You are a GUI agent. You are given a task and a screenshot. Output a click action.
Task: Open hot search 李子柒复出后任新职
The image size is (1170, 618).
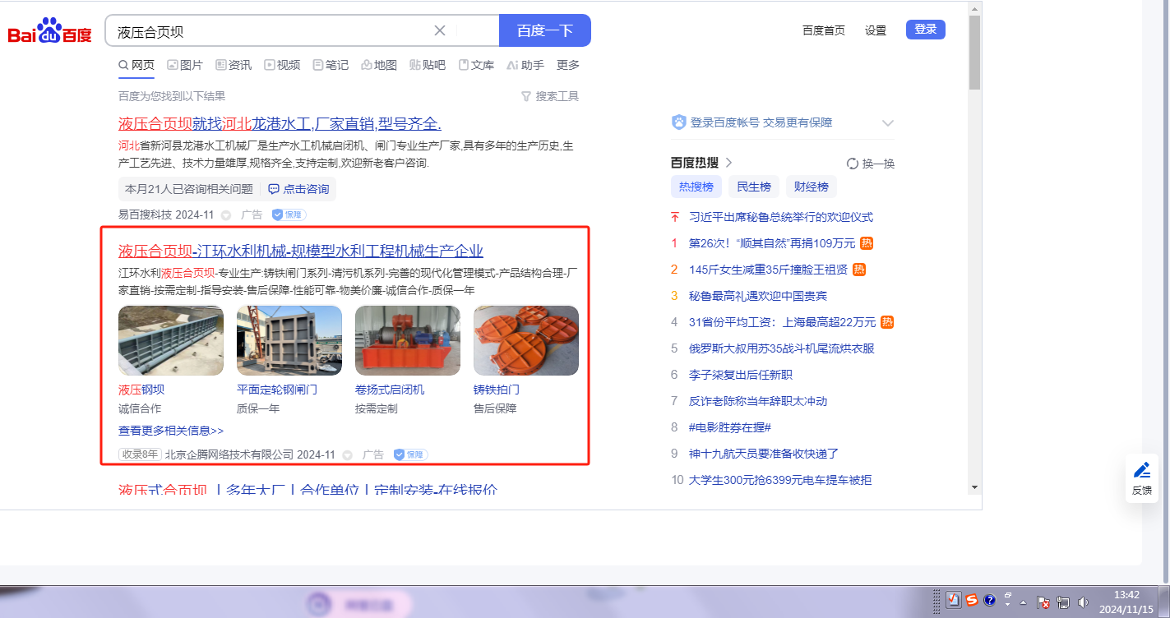tap(741, 375)
